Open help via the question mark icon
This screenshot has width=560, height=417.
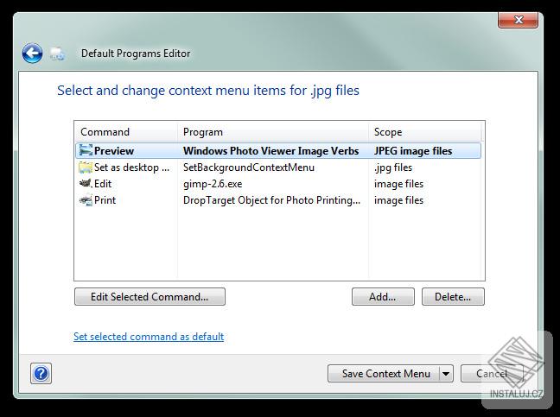click(41, 374)
